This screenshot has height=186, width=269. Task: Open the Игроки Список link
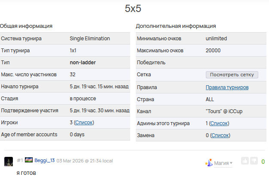(x=84, y=123)
